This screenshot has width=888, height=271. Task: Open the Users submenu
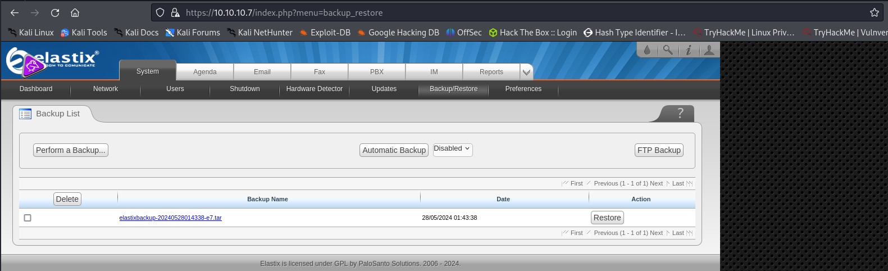[175, 89]
